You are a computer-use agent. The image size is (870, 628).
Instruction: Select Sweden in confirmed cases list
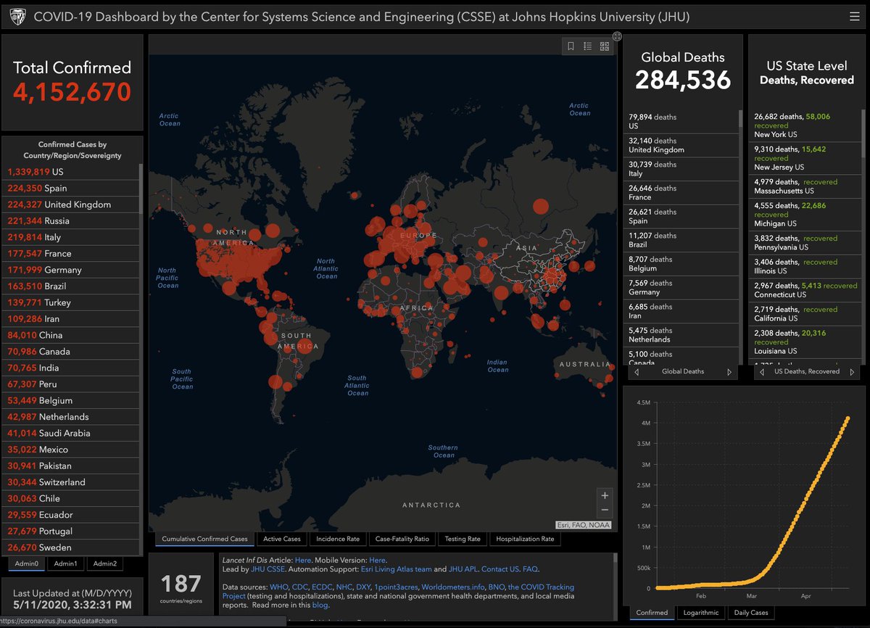72,548
